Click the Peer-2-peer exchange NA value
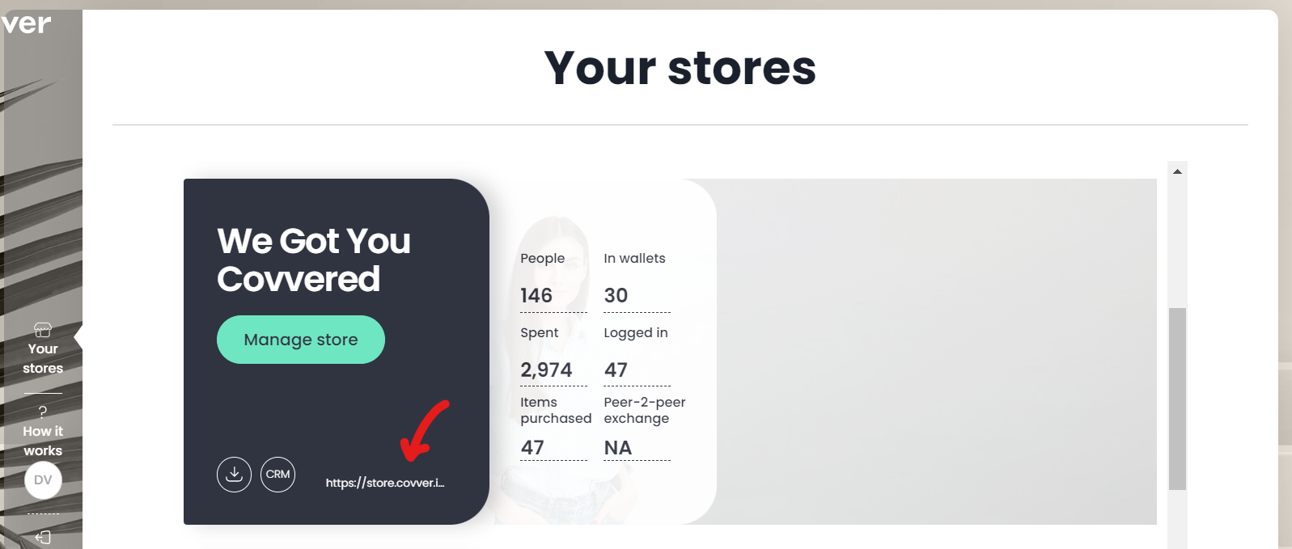 [x=618, y=448]
